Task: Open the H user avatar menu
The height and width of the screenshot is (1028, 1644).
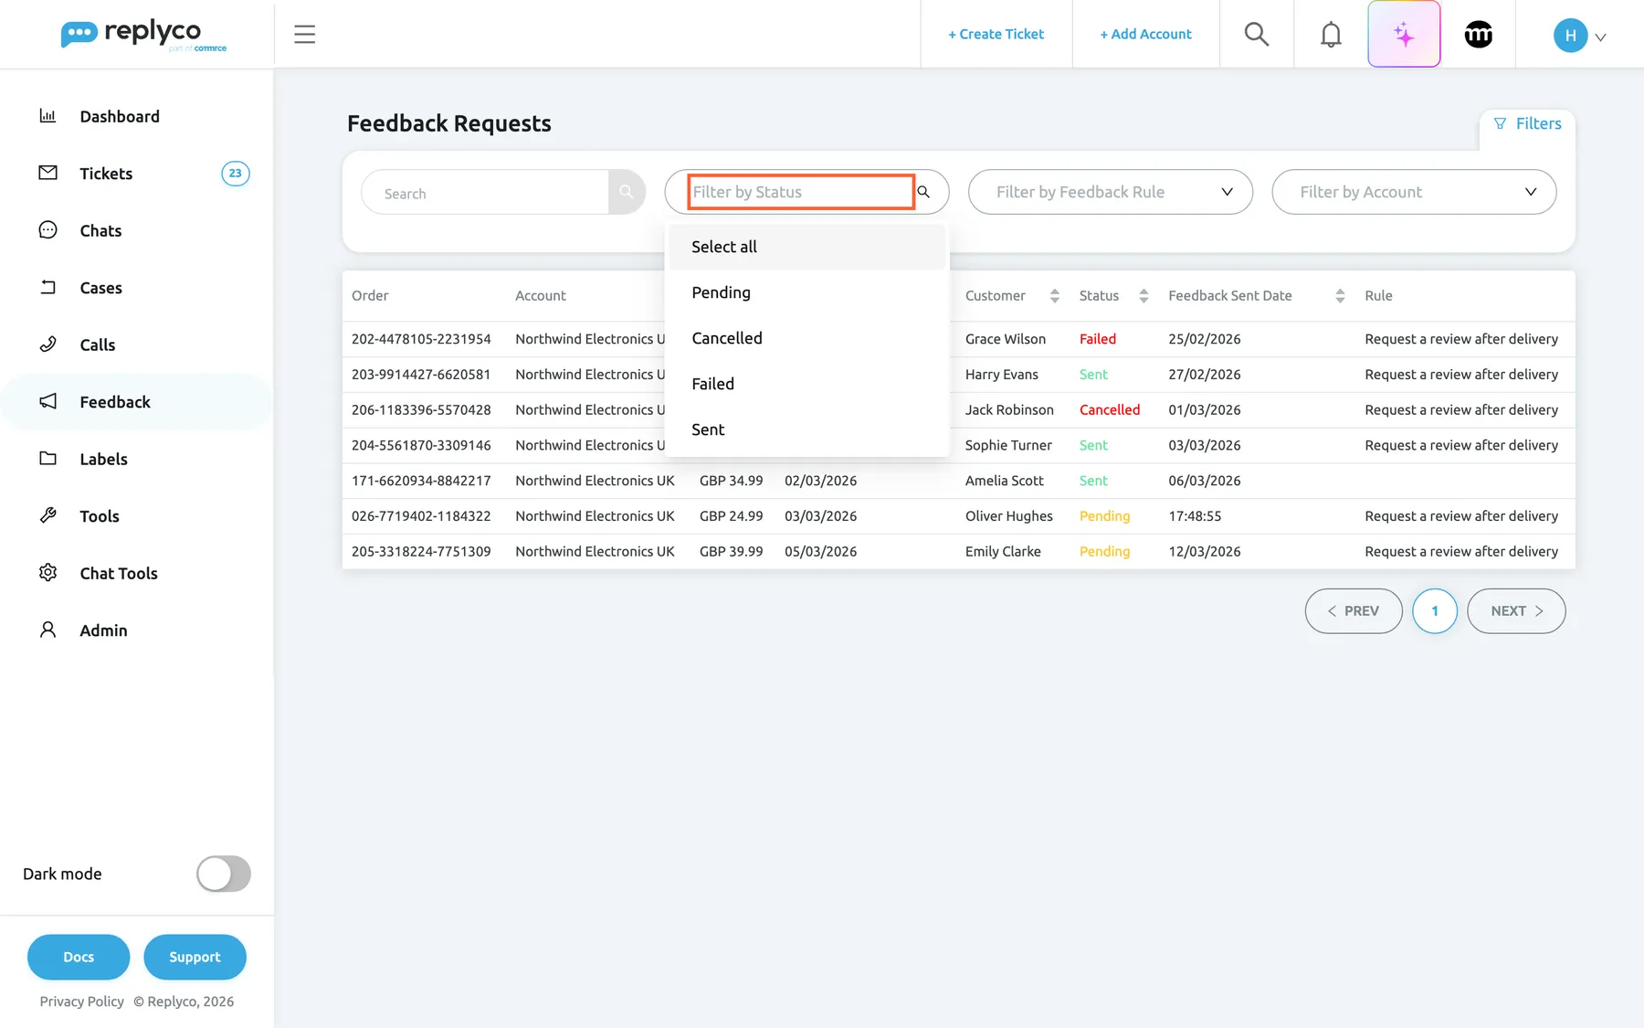Action: pyautogui.click(x=1570, y=36)
